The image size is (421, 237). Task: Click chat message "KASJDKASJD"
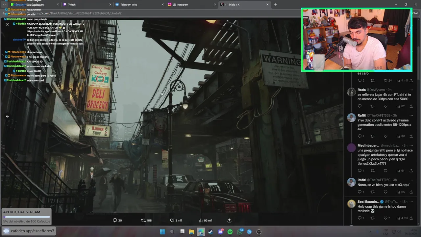[x=35, y=62]
